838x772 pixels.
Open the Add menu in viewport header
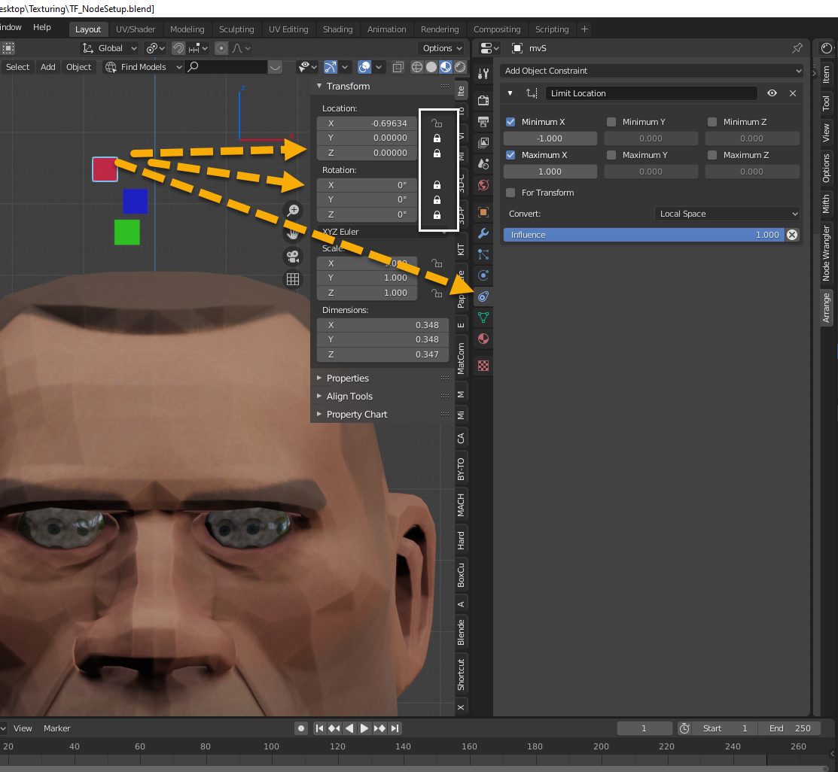[x=47, y=67]
